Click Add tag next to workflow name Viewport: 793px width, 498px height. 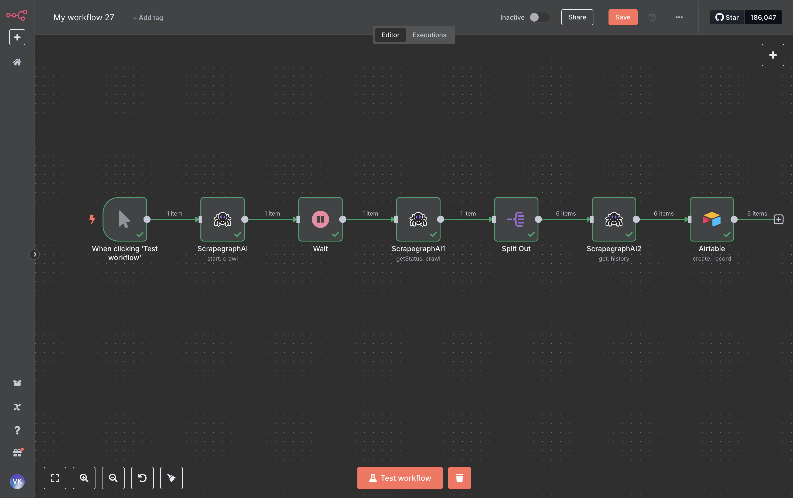pyautogui.click(x=148, y=18)
